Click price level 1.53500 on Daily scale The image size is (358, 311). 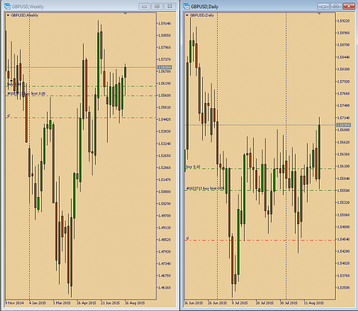[344, 288]
